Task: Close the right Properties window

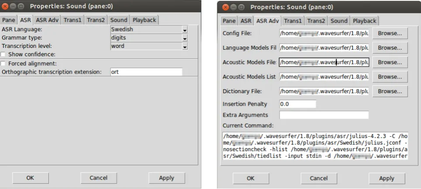Action: coord(226,7)
